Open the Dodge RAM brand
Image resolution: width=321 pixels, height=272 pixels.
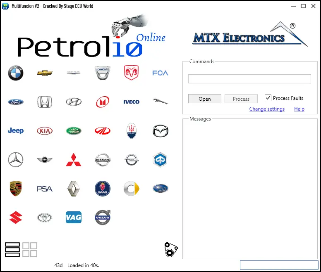point(131,73)
